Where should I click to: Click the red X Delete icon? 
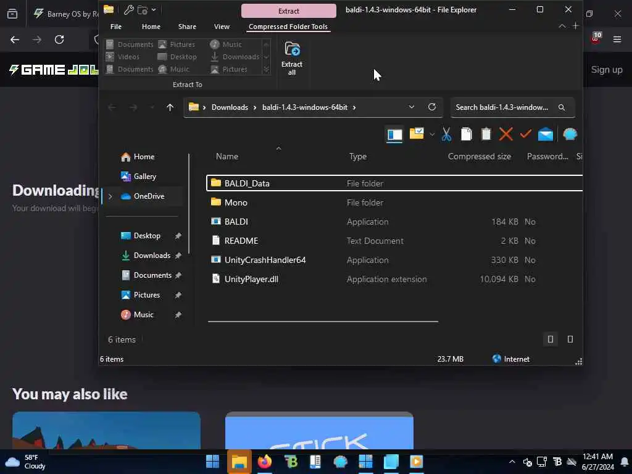point(506,134)
